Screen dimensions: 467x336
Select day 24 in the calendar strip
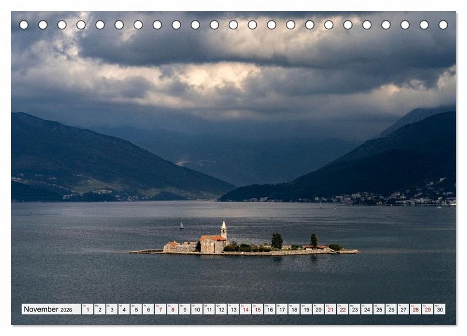(367, 309)
